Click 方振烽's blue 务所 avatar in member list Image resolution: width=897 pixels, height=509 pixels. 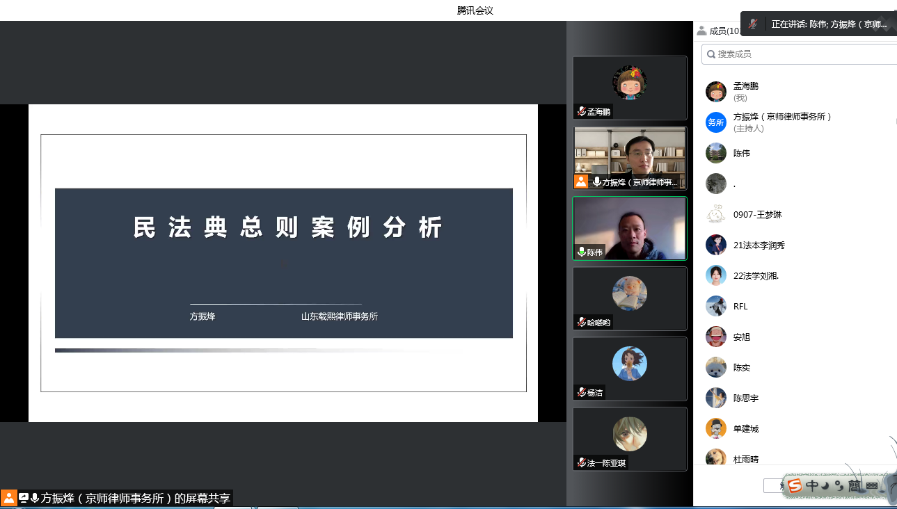click(x=715, y=122)
